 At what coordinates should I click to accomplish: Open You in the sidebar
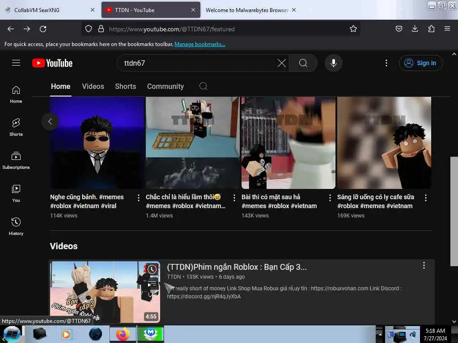(16, 193)
